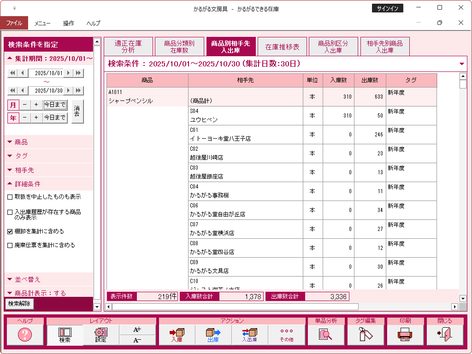The height and width of the screenshot is (354, 472).
Task: Uncheck 棚卸を集計に含める checkbox
Action: coord(10,231)
